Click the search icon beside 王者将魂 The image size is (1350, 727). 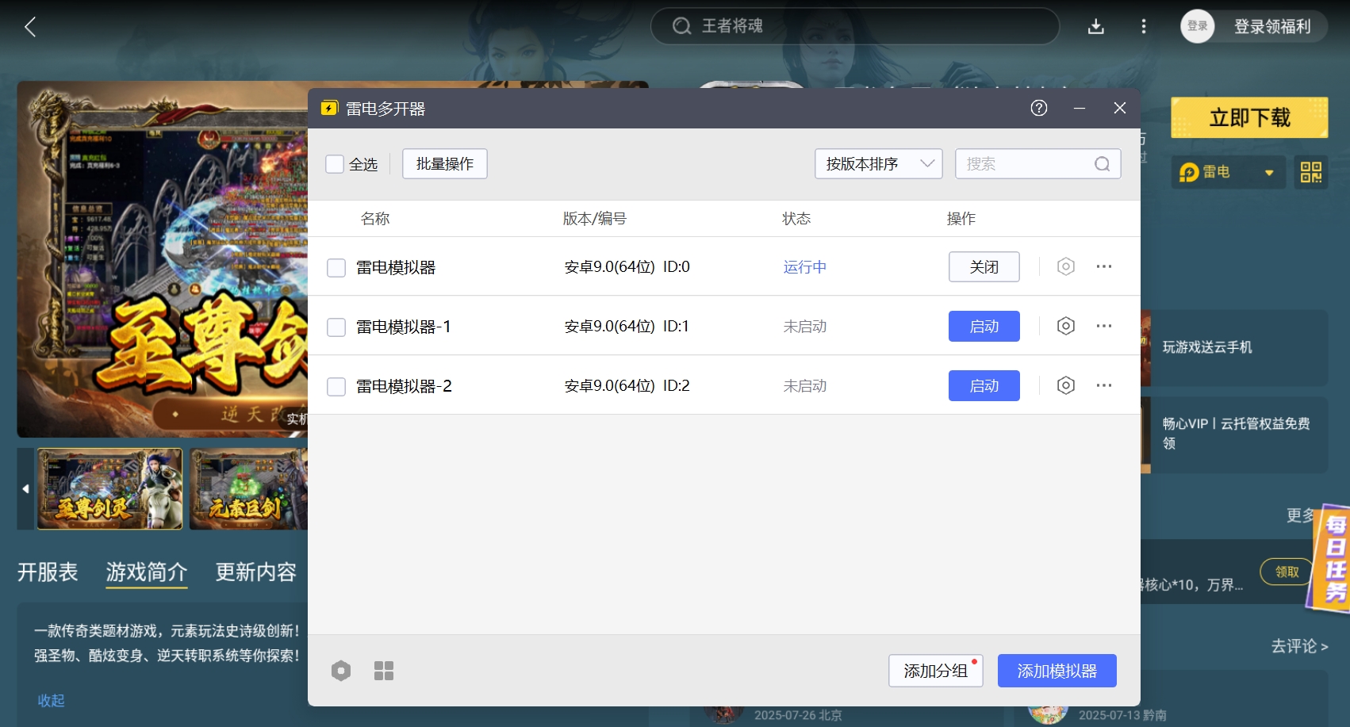coord(681,26)
